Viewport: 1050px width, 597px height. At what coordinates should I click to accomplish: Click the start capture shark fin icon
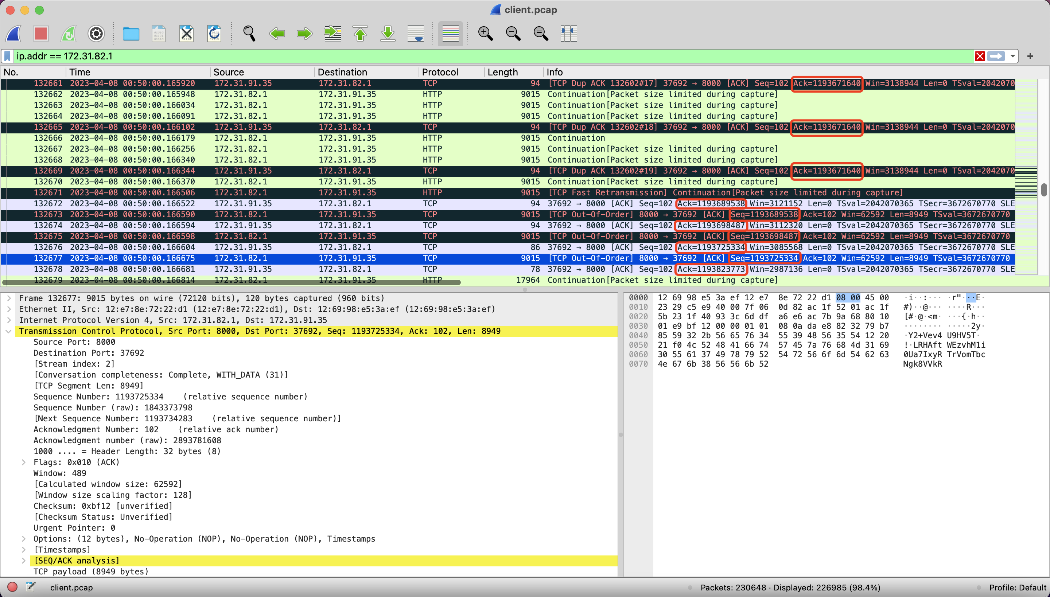(x=13, y=33)
